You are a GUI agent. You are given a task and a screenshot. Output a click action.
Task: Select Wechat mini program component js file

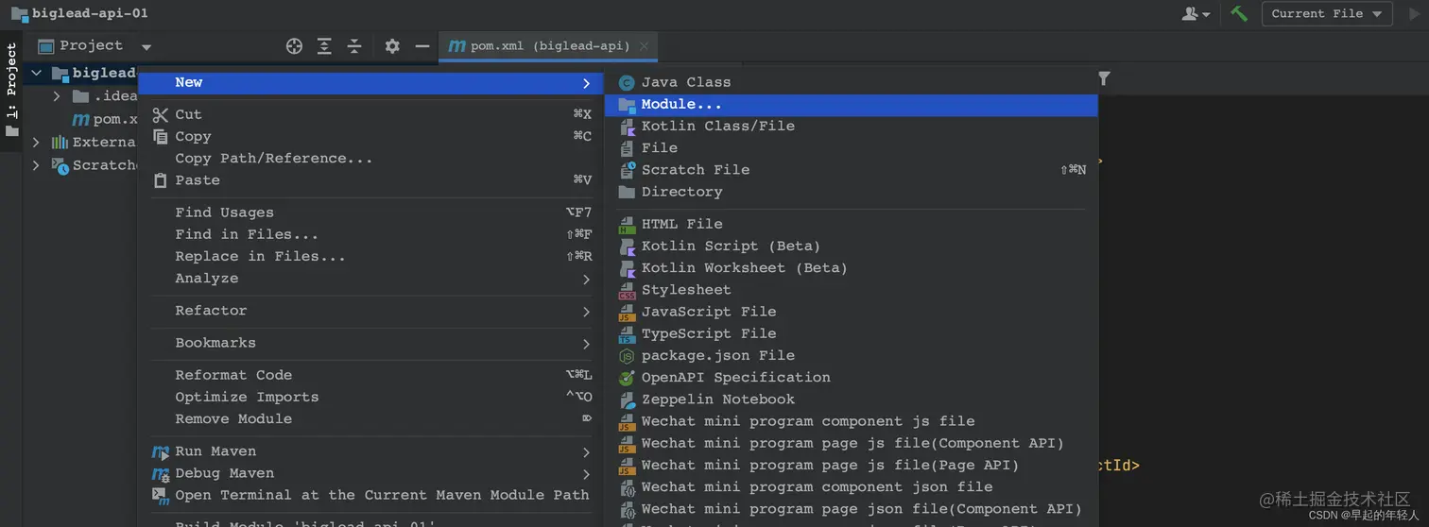852,421
